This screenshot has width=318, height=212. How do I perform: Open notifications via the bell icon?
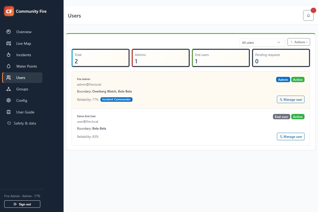click(x=308, y=15)
